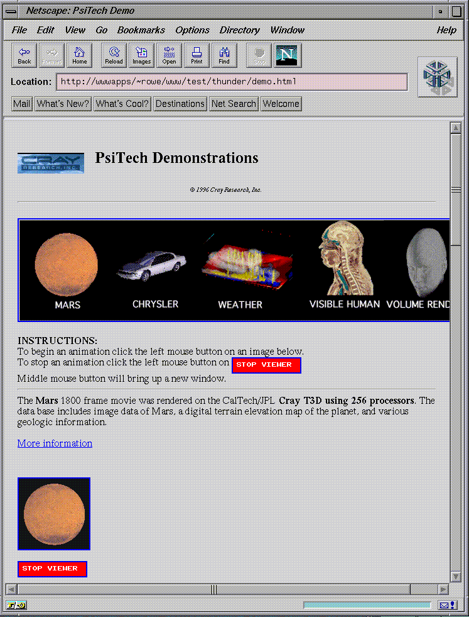Click the vertical scrollbar down arrow
Image resolution: width=469 pixels, height=617 pixels.
pyautogui.click(x=456, y=577)
